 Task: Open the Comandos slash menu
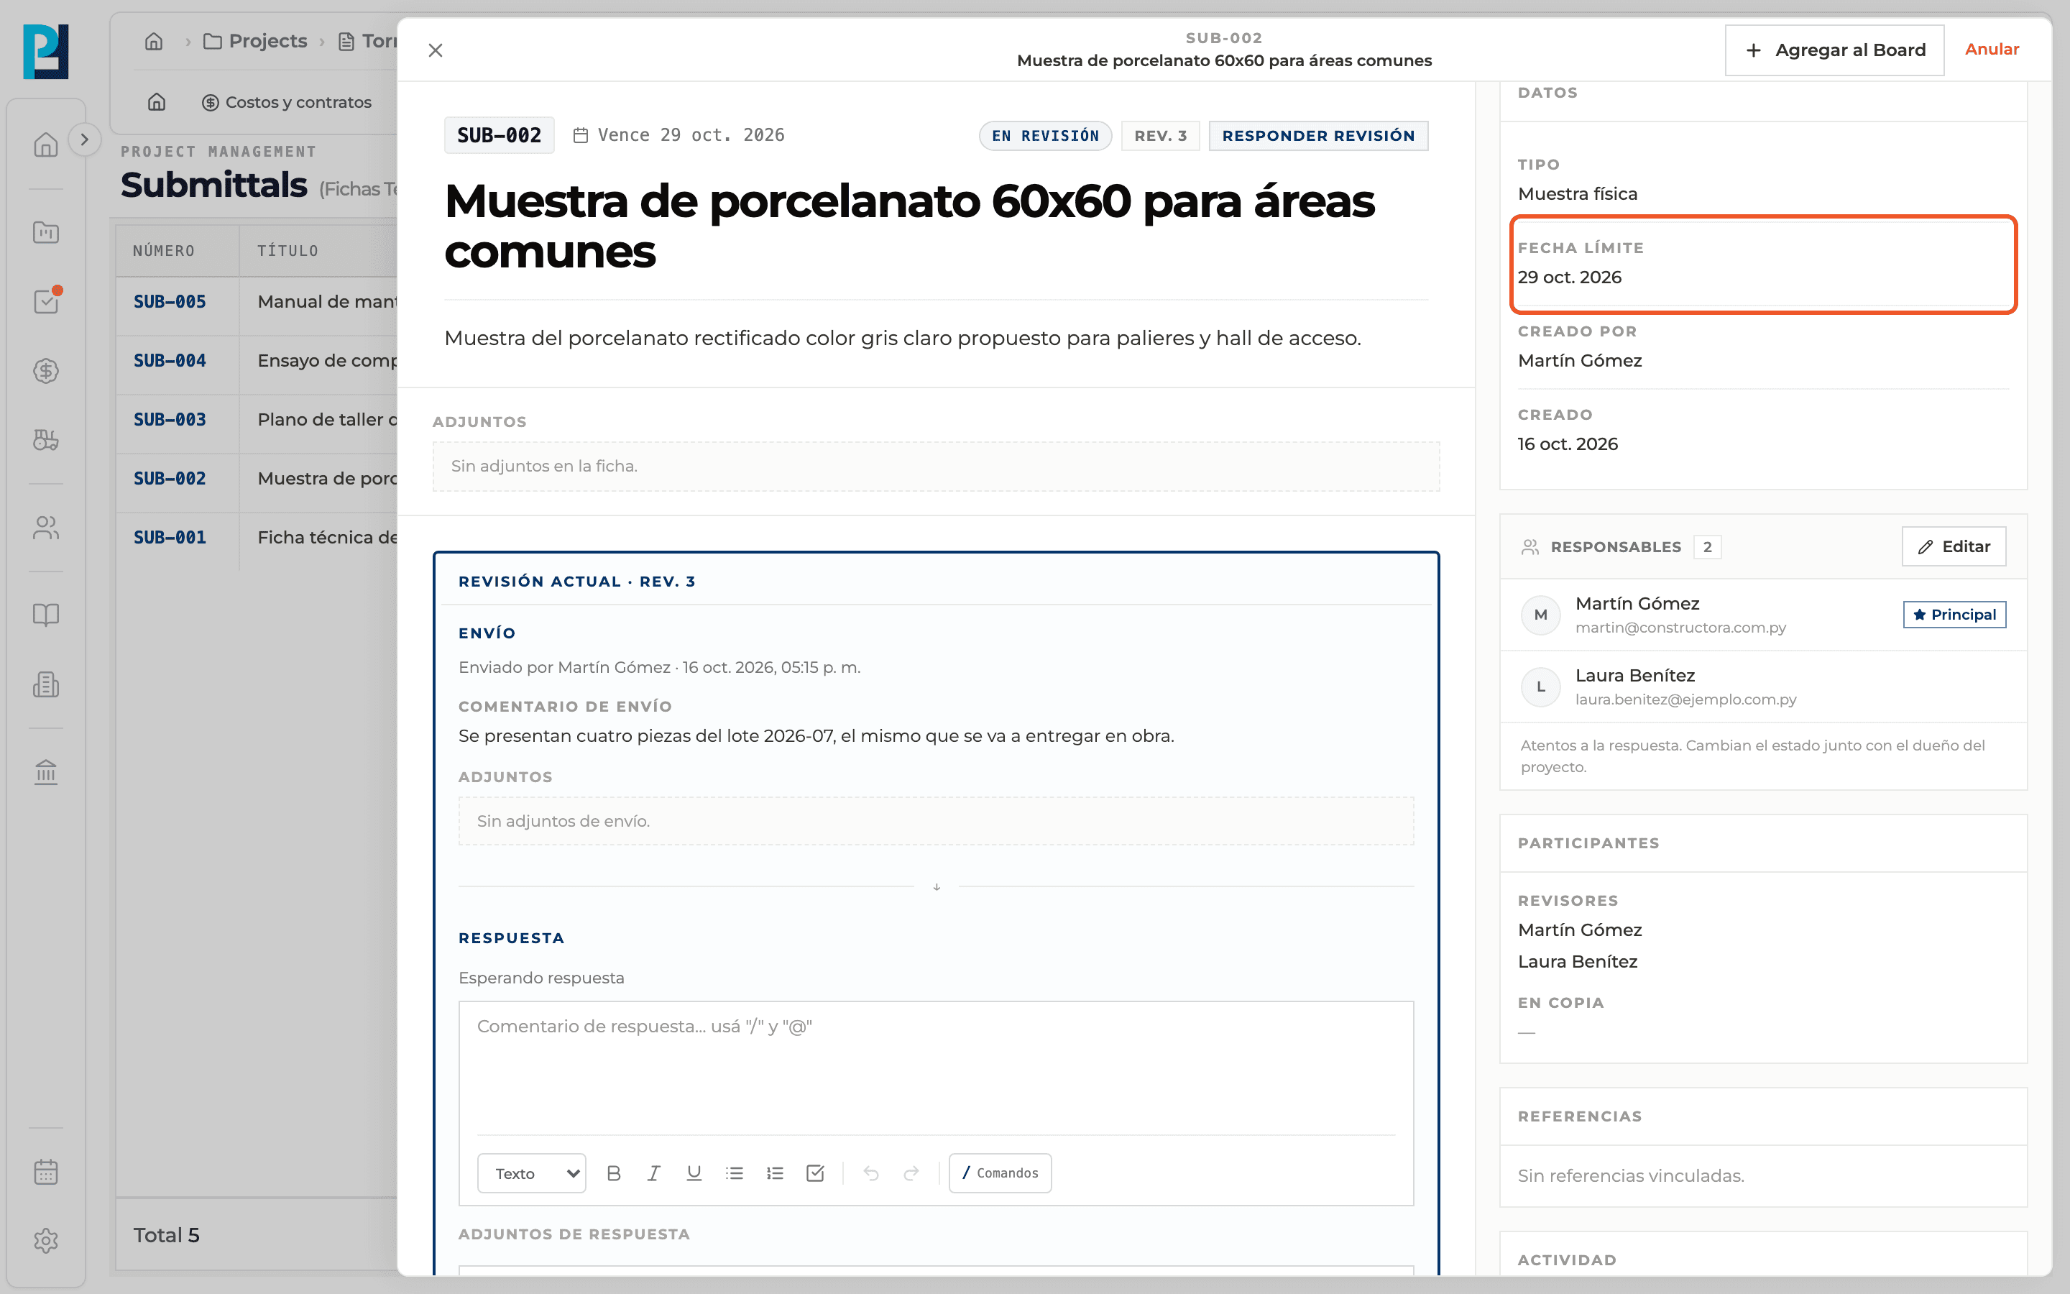click(x=1000, y=1173)
